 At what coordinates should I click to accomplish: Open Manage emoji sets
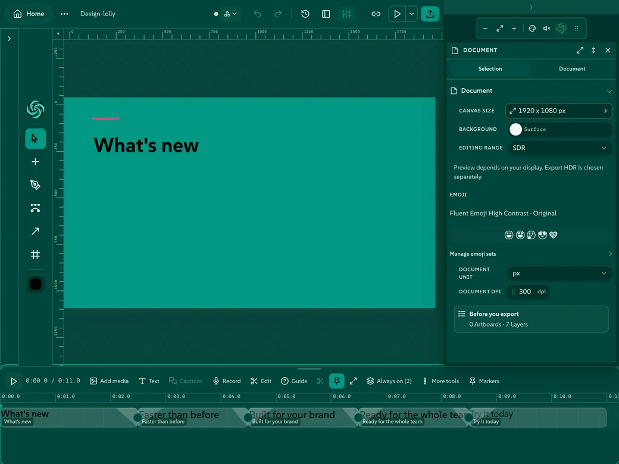531,254
